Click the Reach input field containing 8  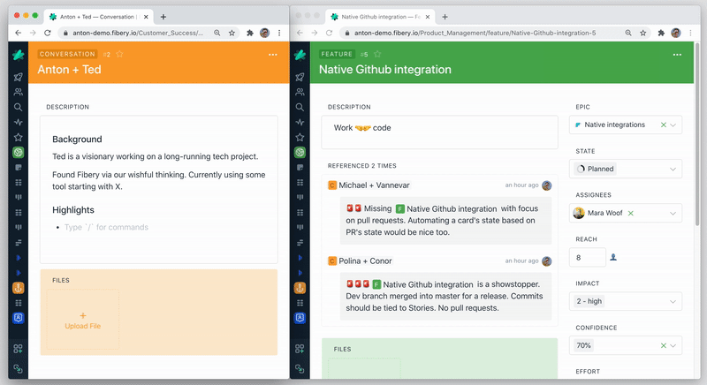(x=588, y=258)
